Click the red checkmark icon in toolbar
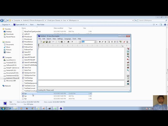The image size is (168, 126). pyautogui.click(x=124, y=42)
